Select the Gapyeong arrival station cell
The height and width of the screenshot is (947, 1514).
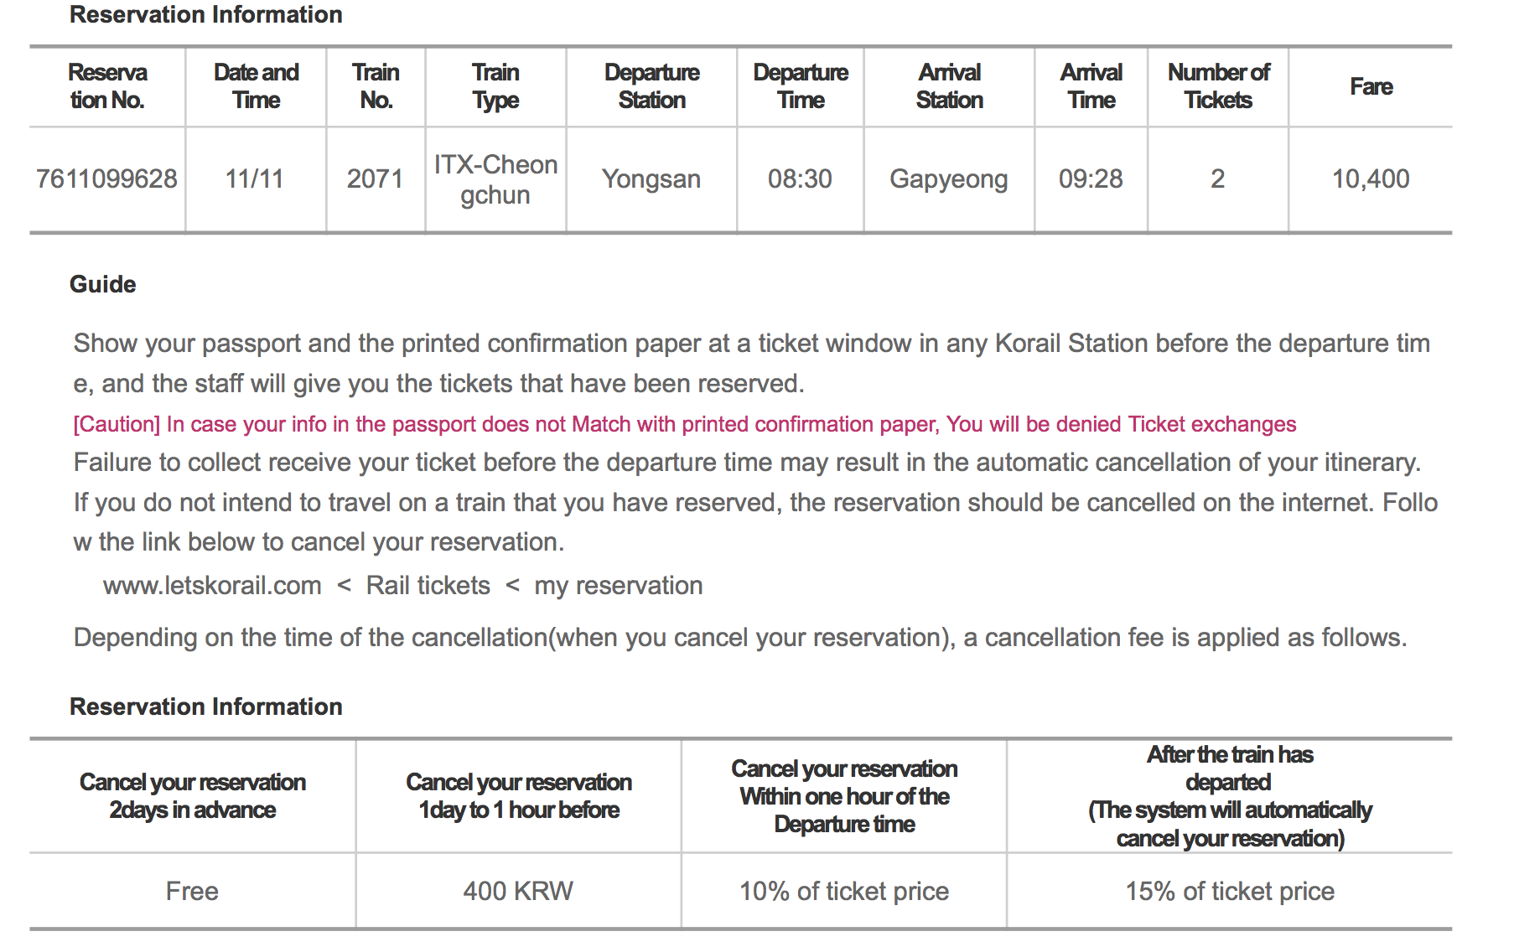[948, 179]
